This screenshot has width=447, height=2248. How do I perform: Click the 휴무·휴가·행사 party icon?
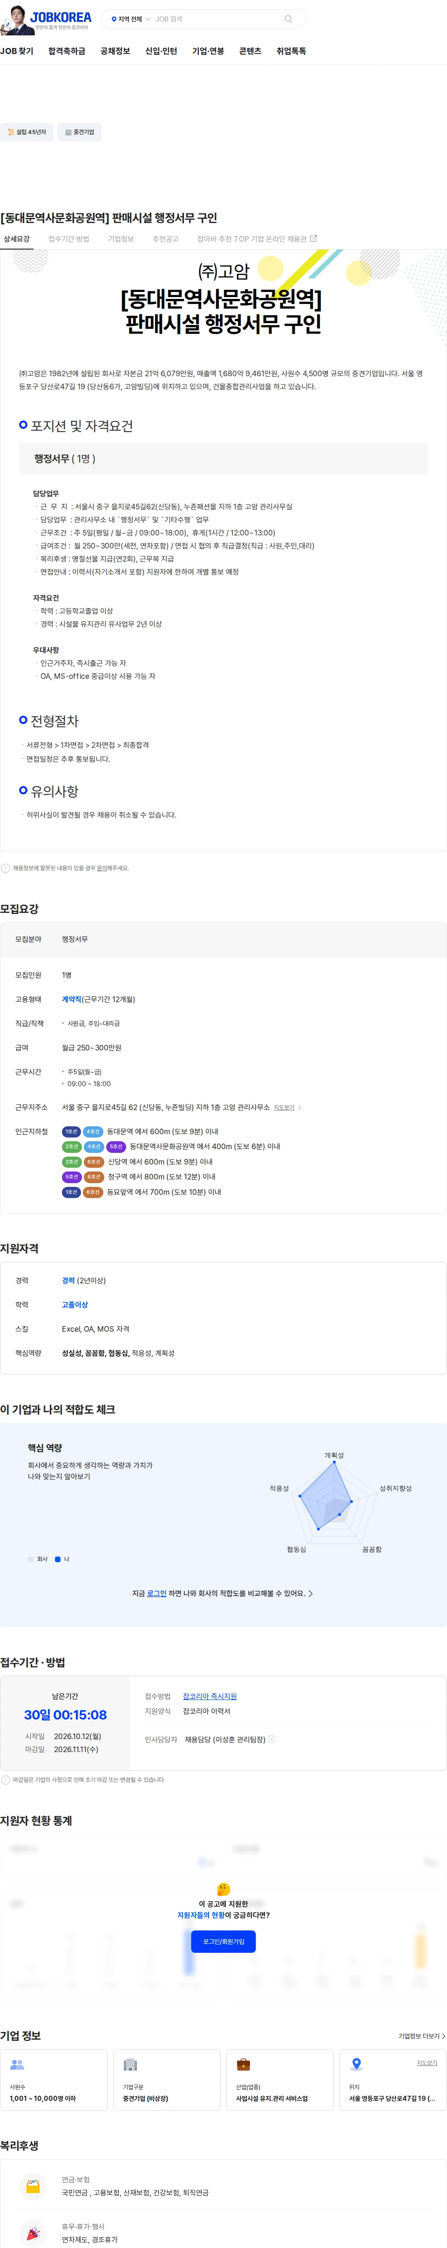tap(33, 2234)
